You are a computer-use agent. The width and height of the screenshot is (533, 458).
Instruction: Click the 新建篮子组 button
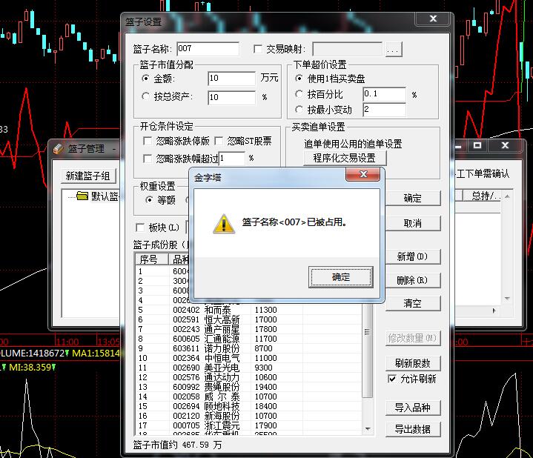[87, 176]
